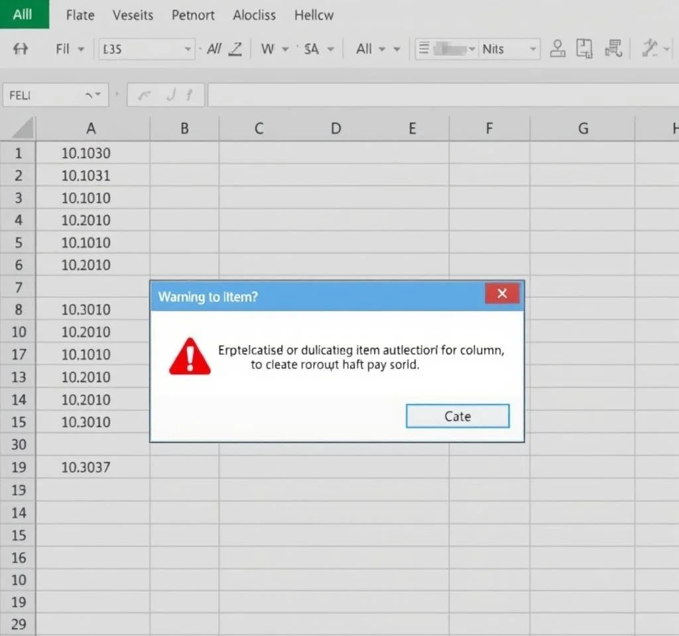Open the Flate menu
This screenshot has width=679, height=636.
pyautogui.click(x=80, y=15)
